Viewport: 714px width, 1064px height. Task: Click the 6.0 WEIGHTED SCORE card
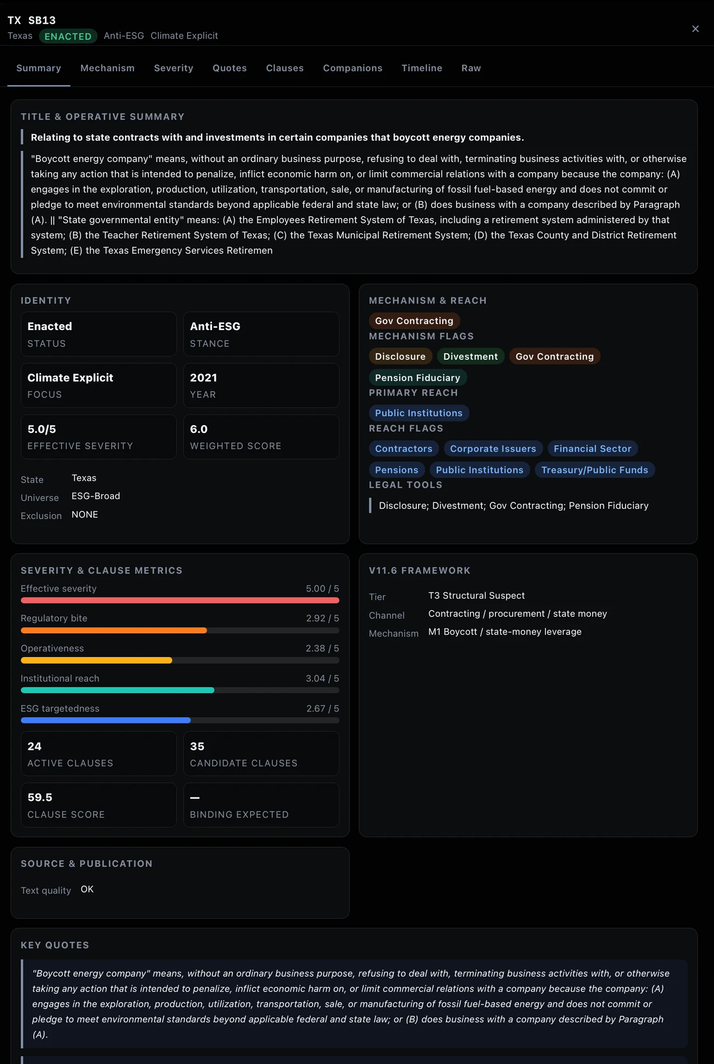click(261, 437)
